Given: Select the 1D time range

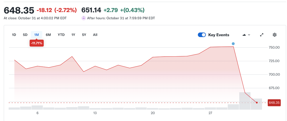Looking at the screenshot, I should pos(14,35).
